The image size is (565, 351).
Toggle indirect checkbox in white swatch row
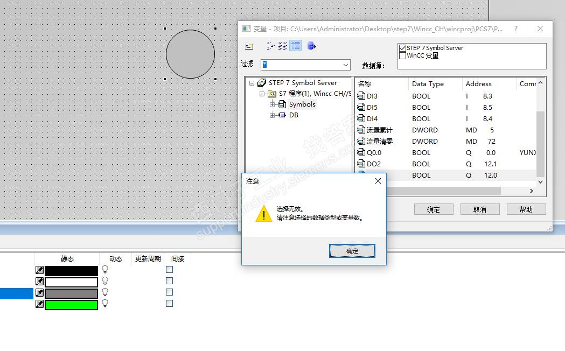[169, 280]
